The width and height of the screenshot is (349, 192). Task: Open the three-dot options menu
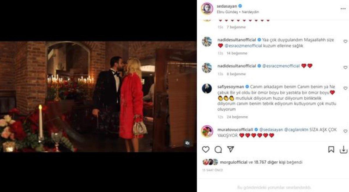[x=343, y=9]
